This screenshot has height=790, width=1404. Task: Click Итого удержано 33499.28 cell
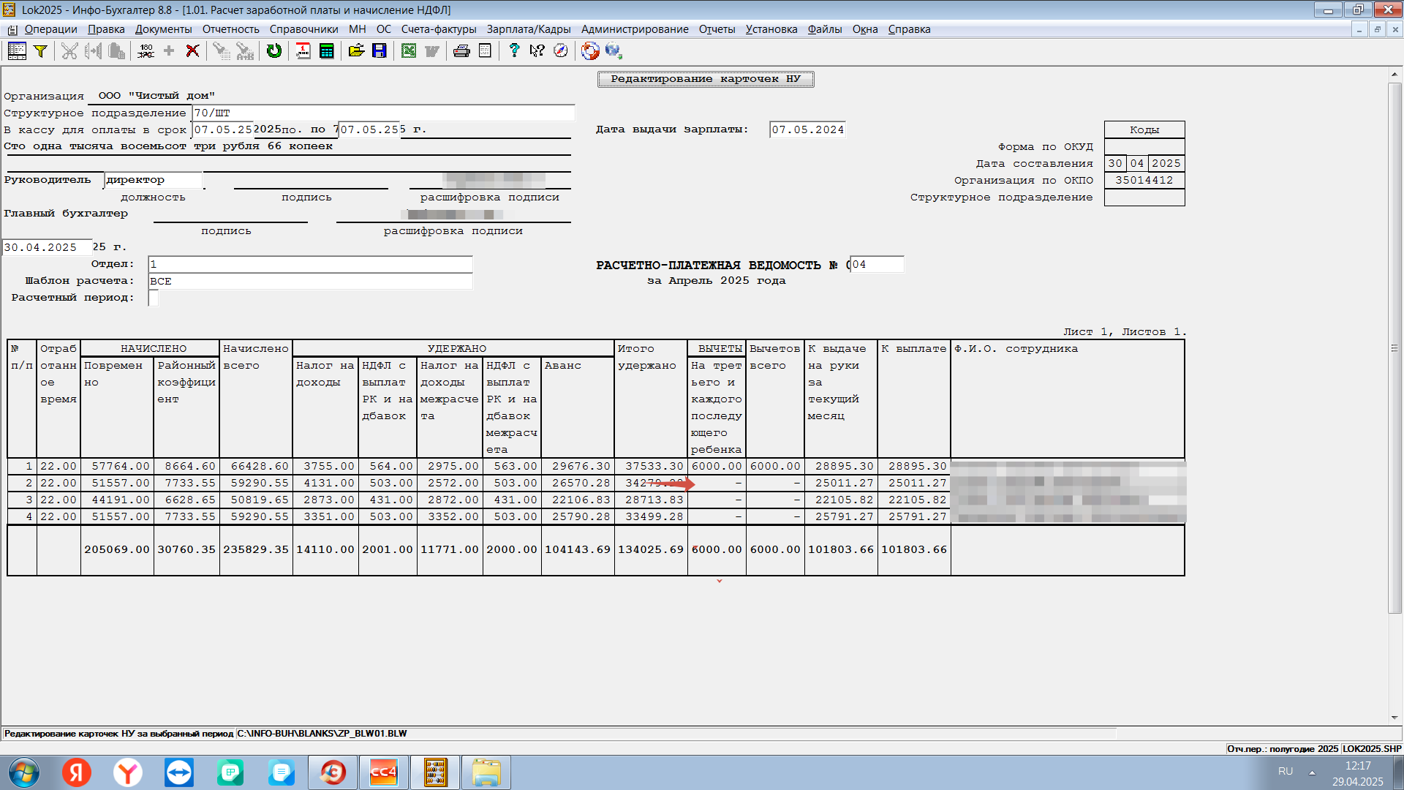click(x=651, y=516)
